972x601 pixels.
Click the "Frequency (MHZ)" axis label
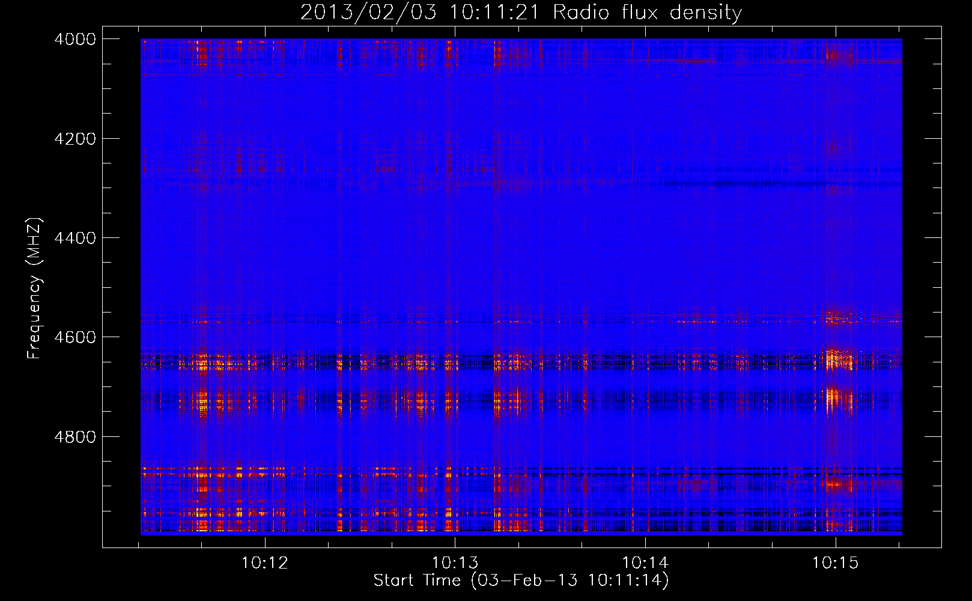click(35, 288)
